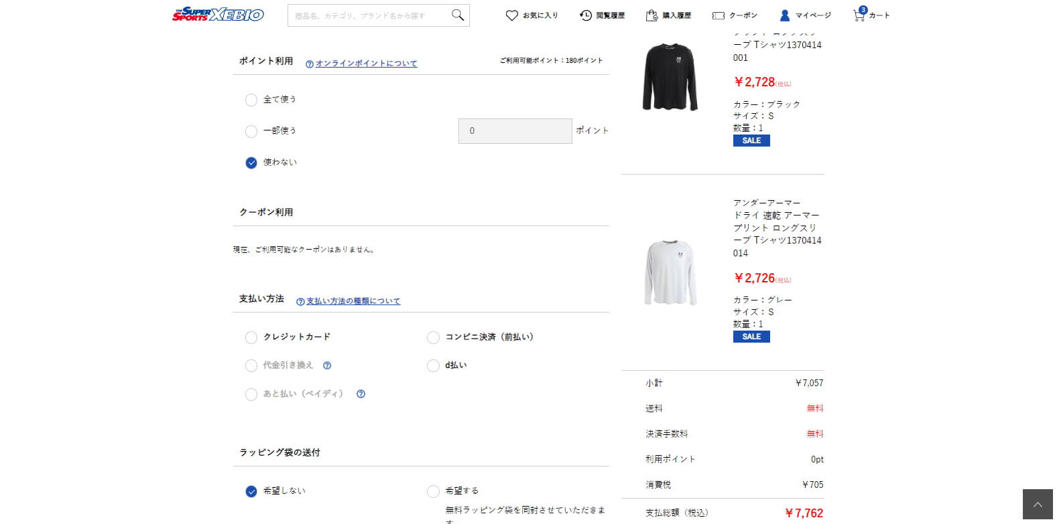Choose コンビニ決済（前払い）payment method

tap(433, 337)
